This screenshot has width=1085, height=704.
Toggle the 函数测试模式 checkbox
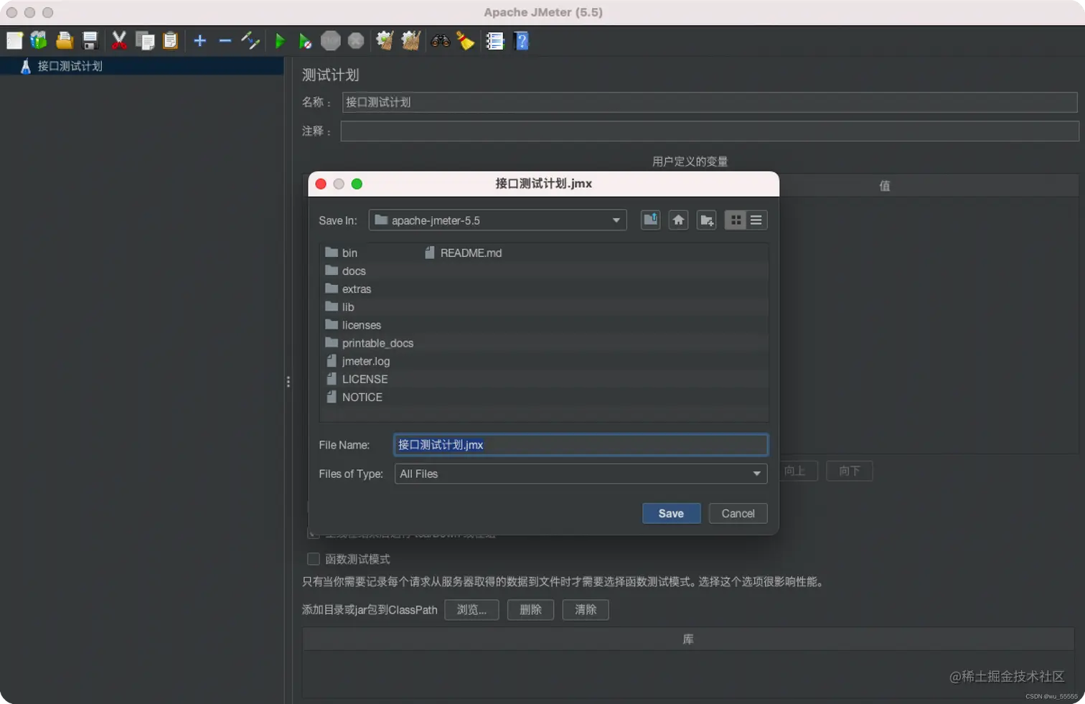click(314, 559)
